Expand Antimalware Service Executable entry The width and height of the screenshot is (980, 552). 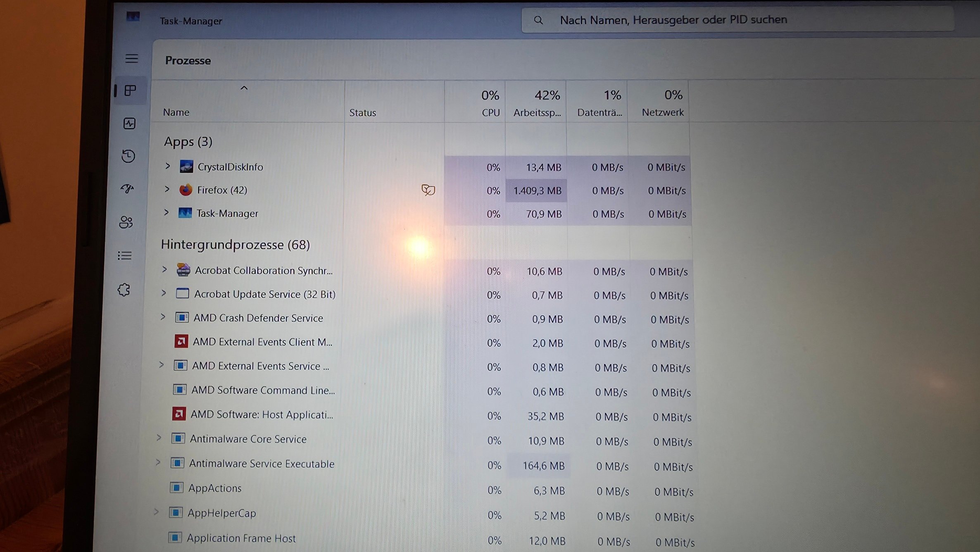click(x=158, y=462)
